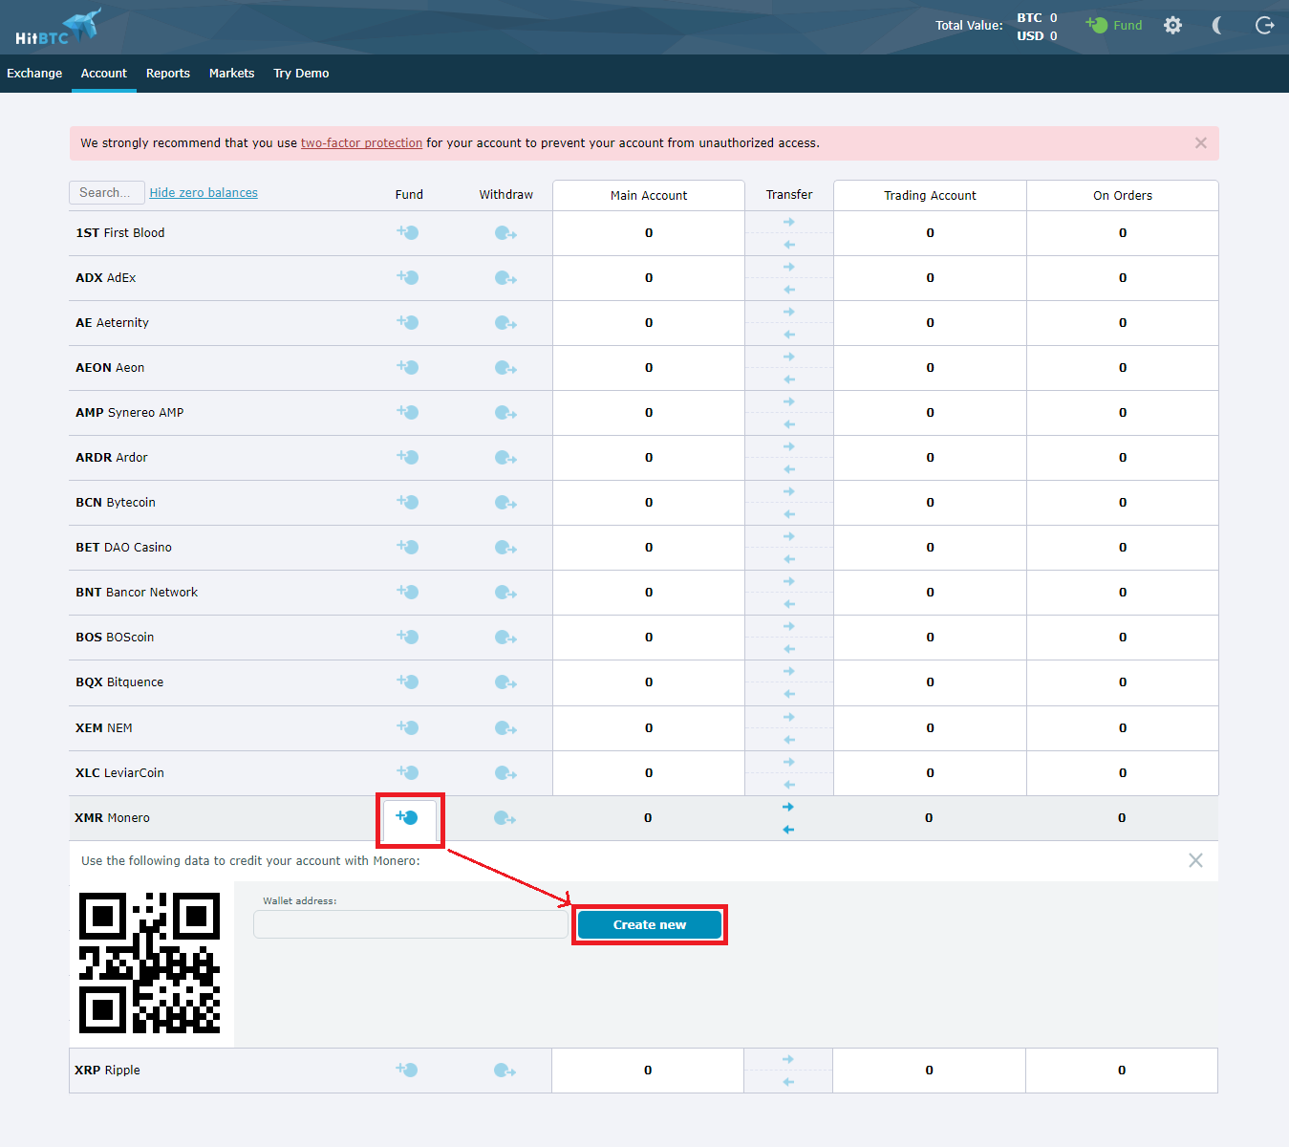Click Withdraw icon for ARDR Ardor

tap(505, 458)
